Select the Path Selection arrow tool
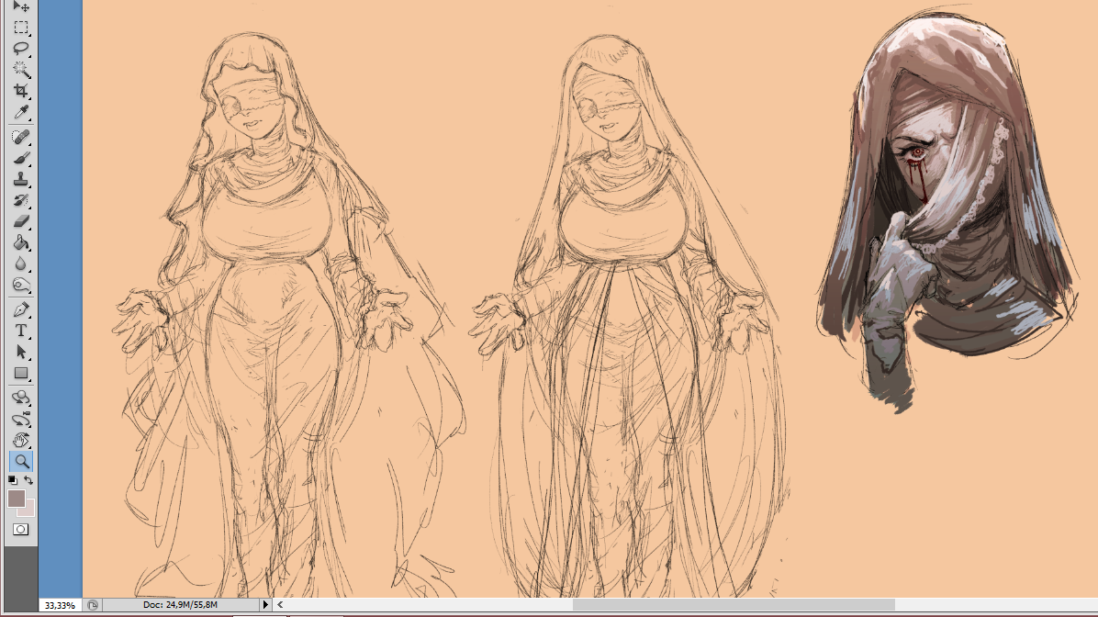1098x617 pixels. pos(21,352)
